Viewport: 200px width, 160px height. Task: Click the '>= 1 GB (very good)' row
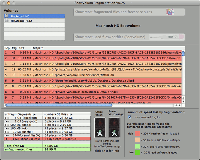pyautogui.click(x=47, y=121)
